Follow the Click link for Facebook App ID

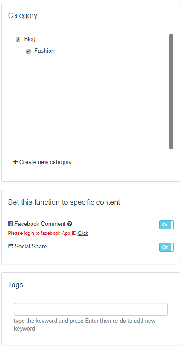pos(83,233)
